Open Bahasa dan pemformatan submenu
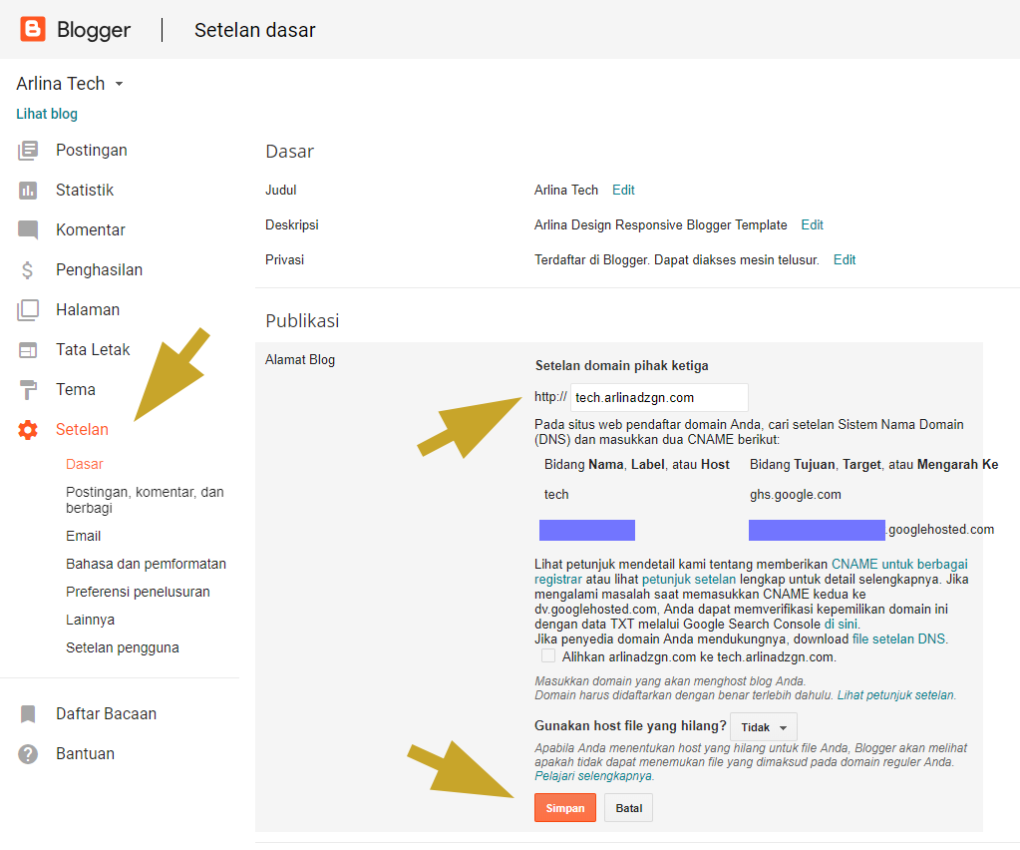Screen dimensions: 1020x850 (x=146, y=564)
